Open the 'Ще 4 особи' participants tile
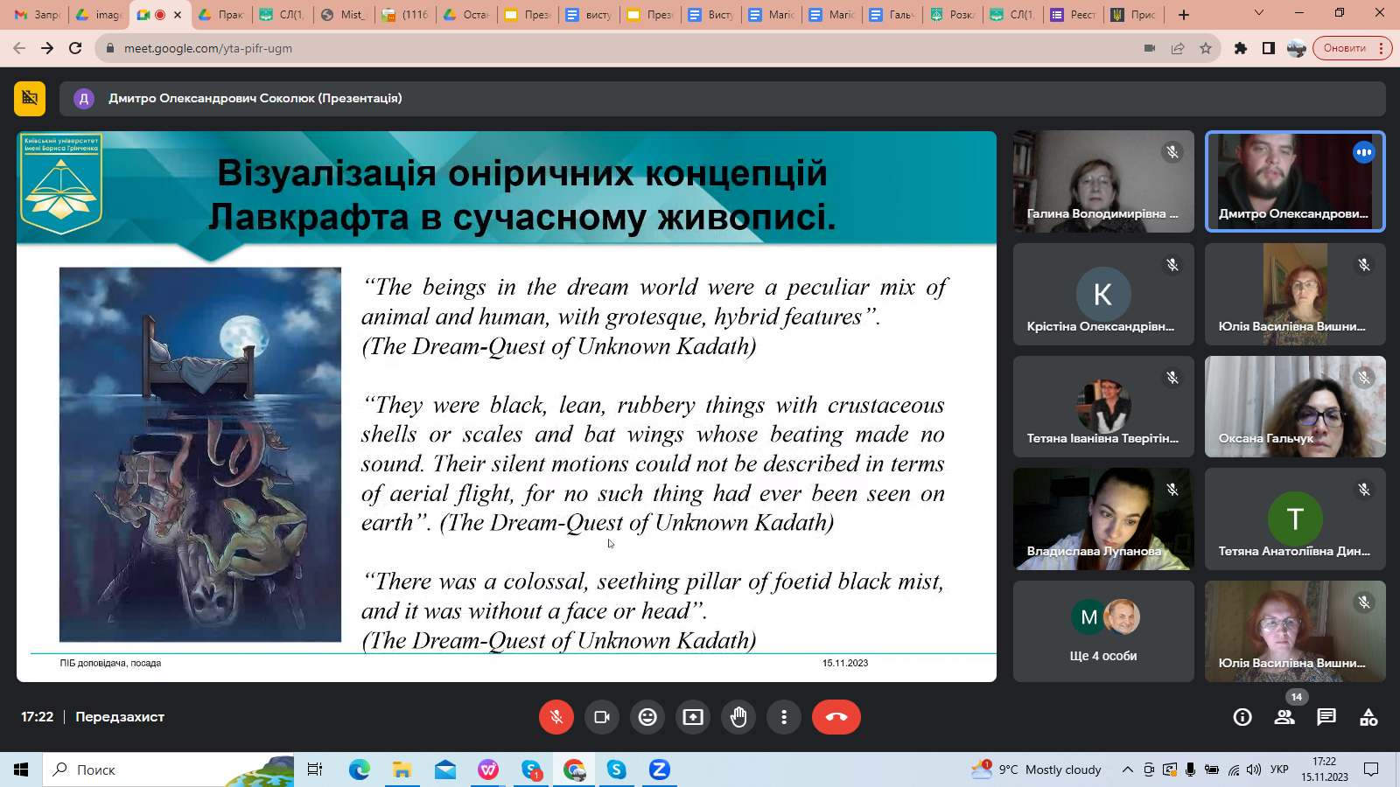Image resolution: width=1400 pixels, height=787 pixels. (x=1103, y=631)
